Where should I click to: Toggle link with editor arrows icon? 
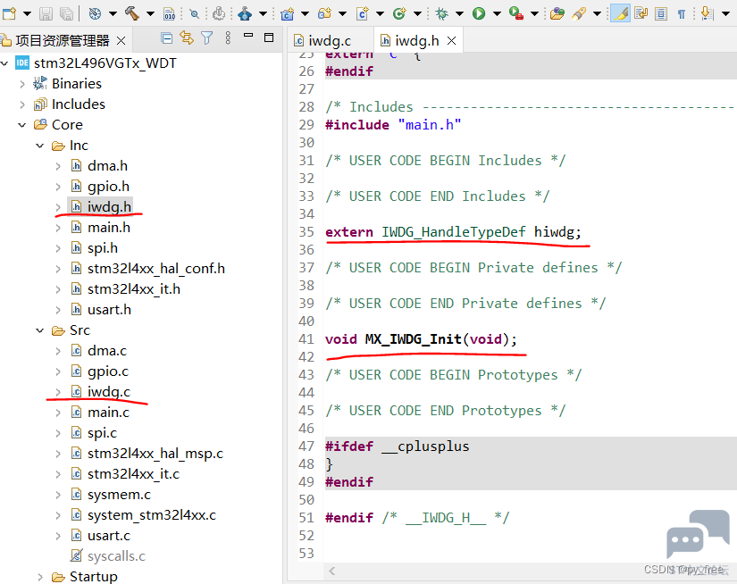pos(187,38)
